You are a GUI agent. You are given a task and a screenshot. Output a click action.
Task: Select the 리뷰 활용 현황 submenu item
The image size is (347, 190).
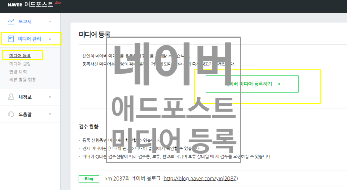22,80
